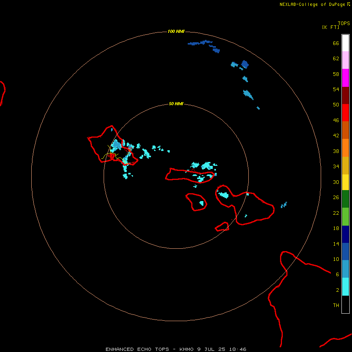Click the dark green legend swatch
Image resolution: width=352 pixels, height=352 pixels.
pyautogui.click(x=345, y=199)
